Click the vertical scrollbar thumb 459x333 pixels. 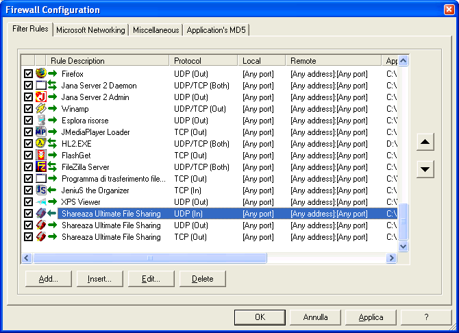tap(403, 222)
